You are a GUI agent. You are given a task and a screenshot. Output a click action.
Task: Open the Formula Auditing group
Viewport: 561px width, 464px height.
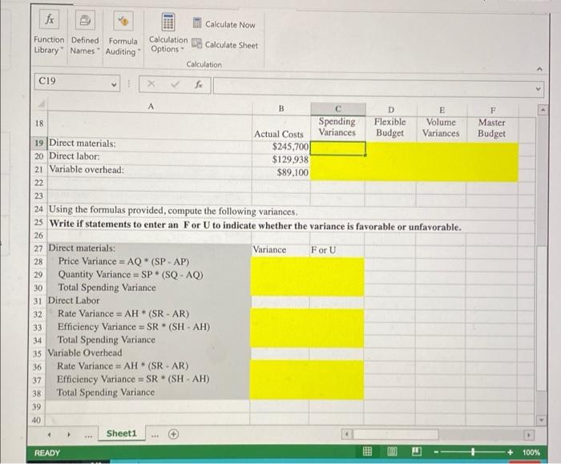(x=123, y=34)
